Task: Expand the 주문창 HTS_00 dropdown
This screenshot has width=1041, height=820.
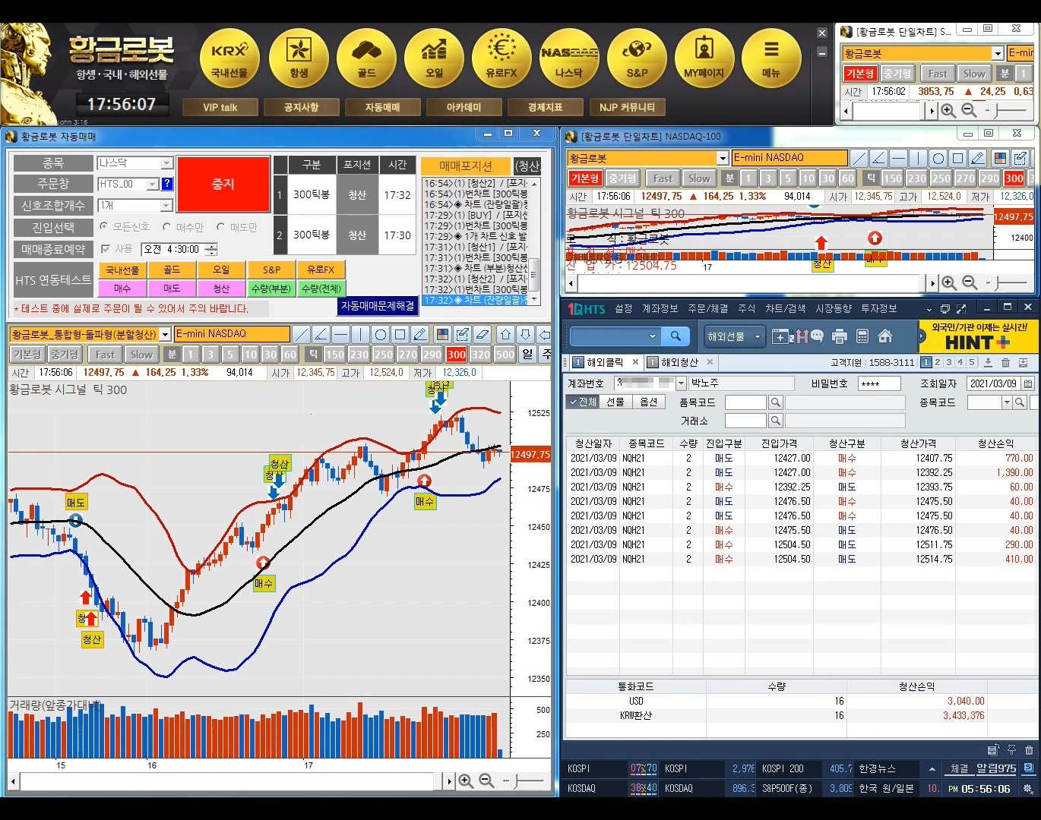Action: pos(152,184)
